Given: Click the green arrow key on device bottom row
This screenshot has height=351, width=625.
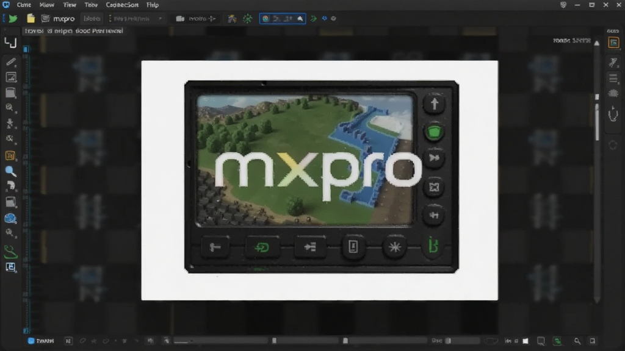Looking at the screenshot, I should coord(262,247).
